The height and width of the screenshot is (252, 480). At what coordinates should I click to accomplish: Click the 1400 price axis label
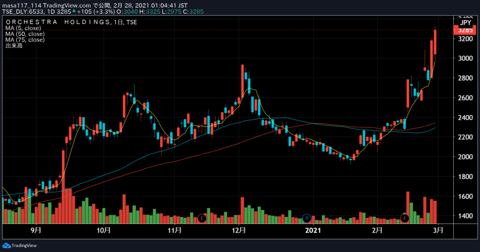coord(465,216)
